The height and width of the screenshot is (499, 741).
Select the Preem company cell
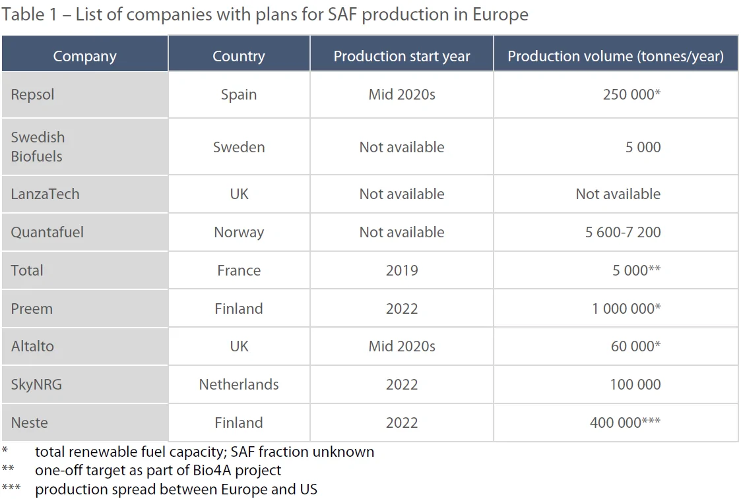32,308
